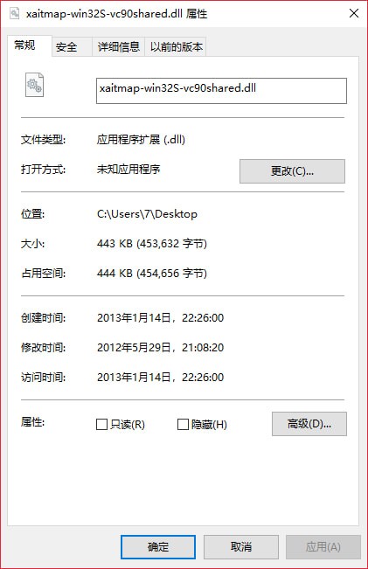Image resolution: width=368 pixels, height=569 pixels.
Task: Click the 应用(A) button
Action: 323,547
